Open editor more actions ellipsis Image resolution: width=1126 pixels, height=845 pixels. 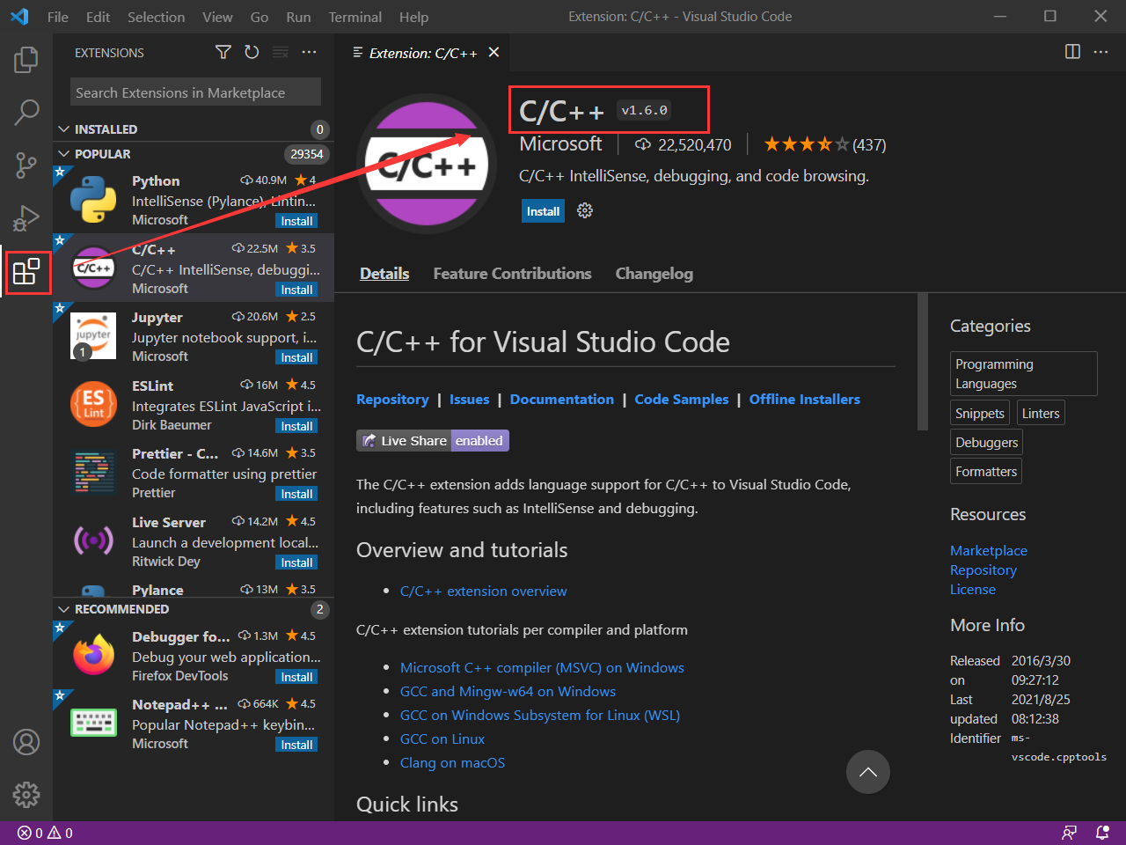click(1100, 52)
